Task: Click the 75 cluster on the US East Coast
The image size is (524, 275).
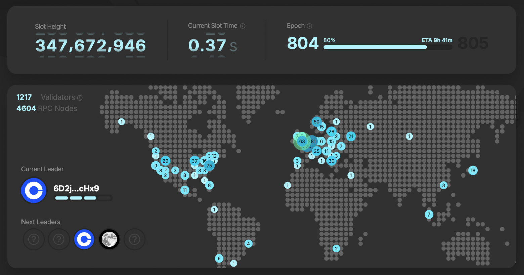Action: [209, 166]
